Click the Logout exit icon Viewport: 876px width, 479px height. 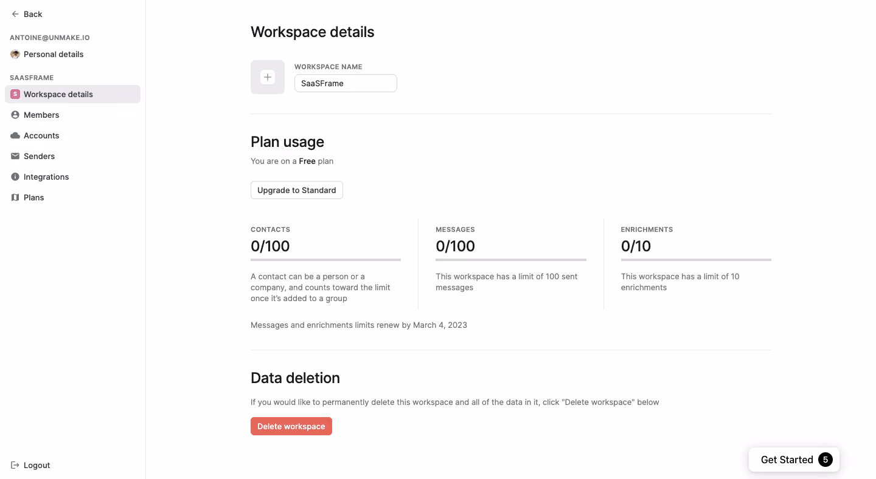15,465
